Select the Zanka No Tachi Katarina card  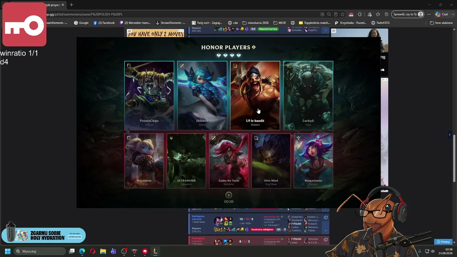[228, 161]
